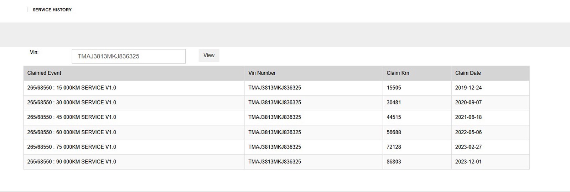
Task: Click the View button
Action: click(x=209, y=56)
